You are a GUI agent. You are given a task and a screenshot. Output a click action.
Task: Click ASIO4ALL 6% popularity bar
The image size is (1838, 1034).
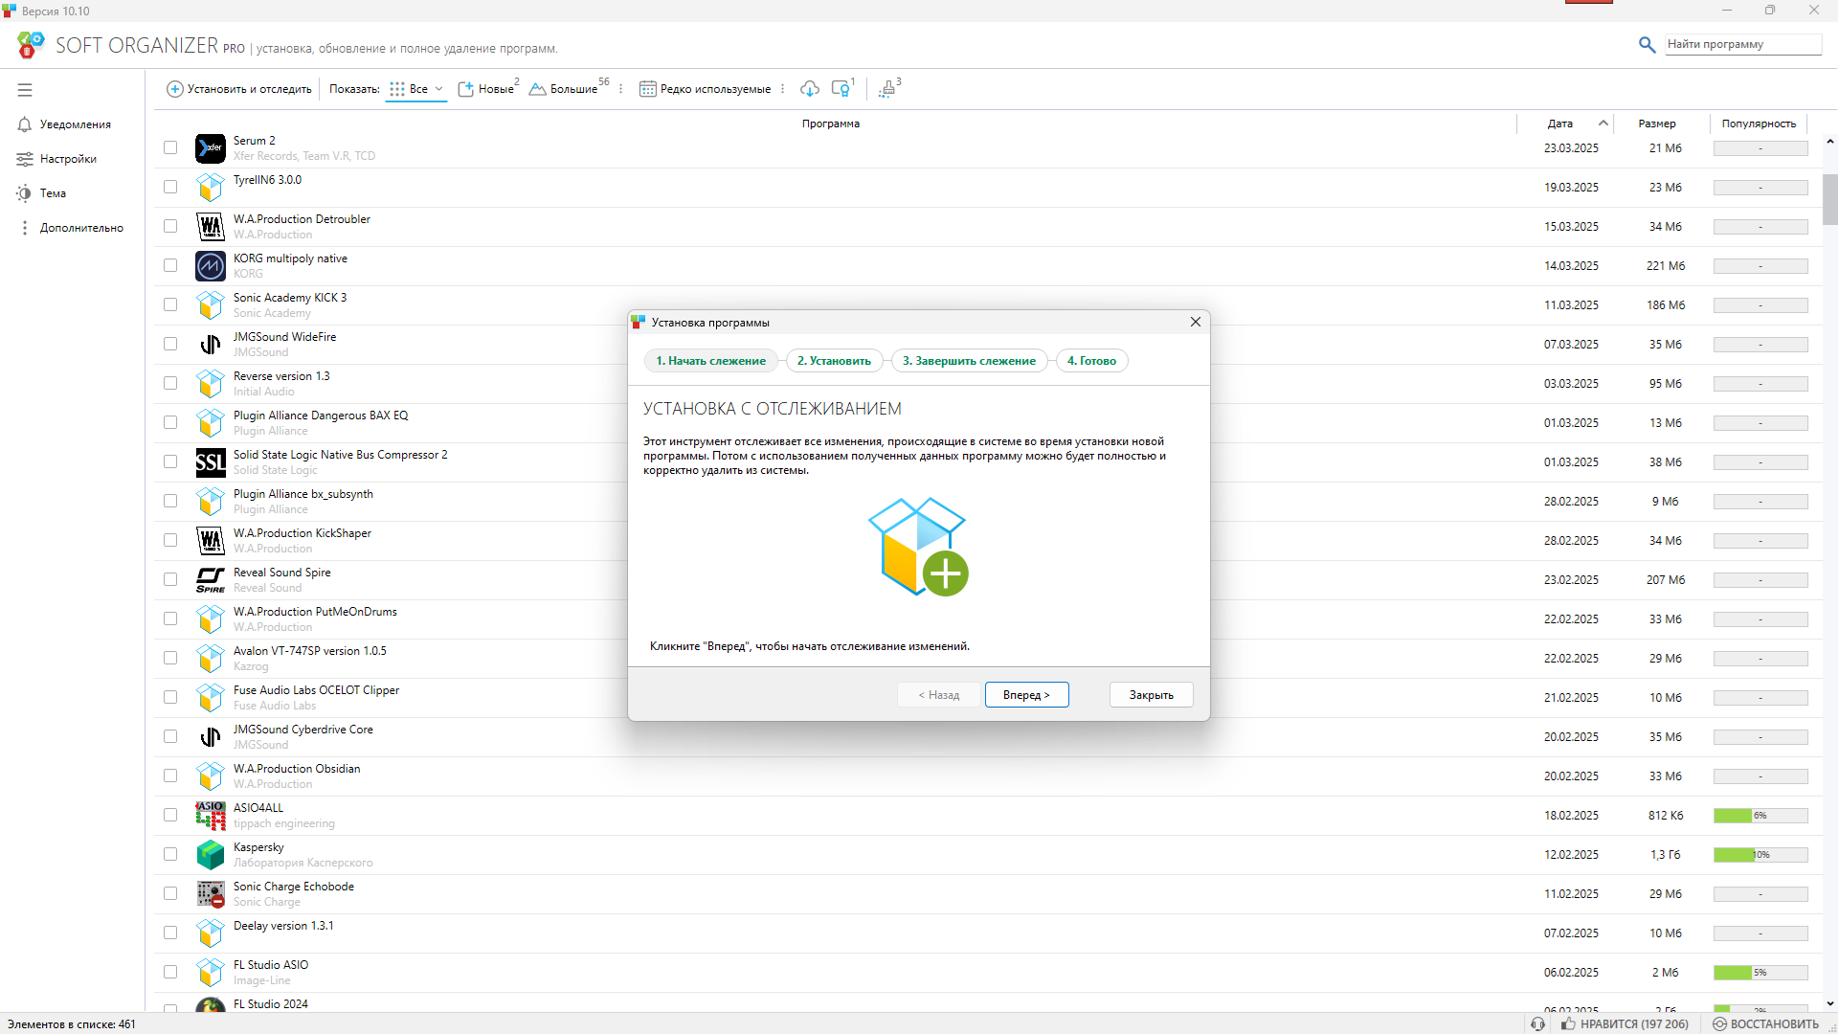coord(1760,816)
